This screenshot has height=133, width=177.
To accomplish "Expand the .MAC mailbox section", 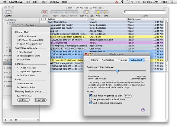I will 5,68.
